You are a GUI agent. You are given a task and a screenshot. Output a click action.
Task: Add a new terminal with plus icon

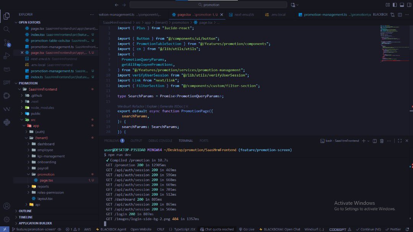click(364, 141)
